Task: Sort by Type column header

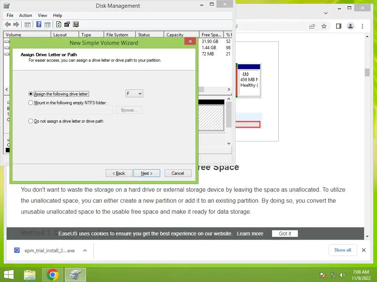Action: (x=91, y=35)
